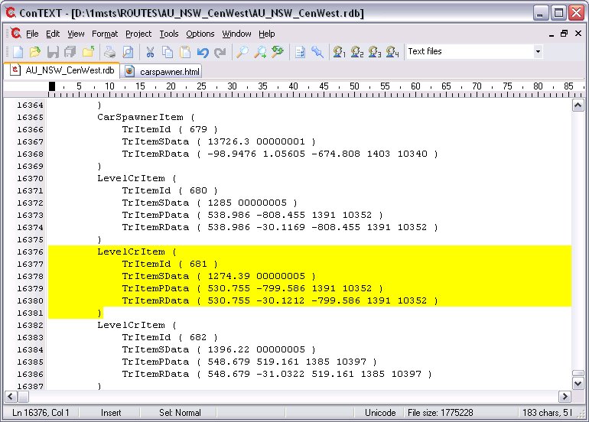Open the Window menu
This screenshot has width=589, height=422.
[236, 34]
